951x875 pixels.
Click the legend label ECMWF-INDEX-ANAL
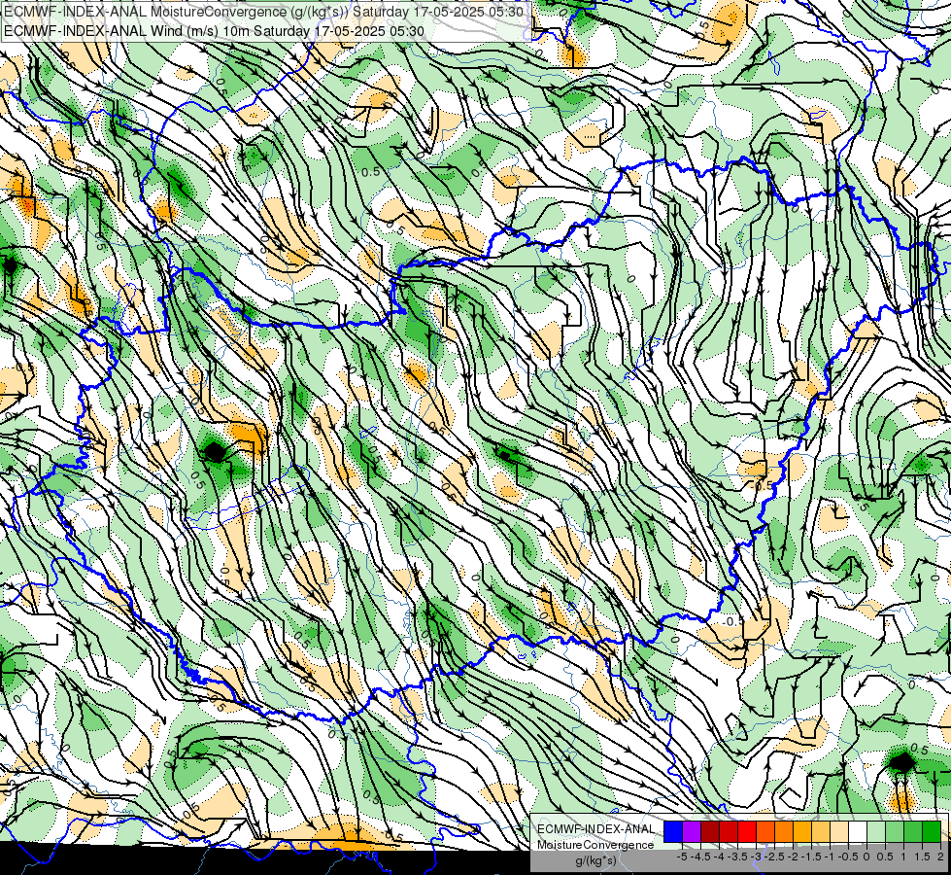point(595,829)
